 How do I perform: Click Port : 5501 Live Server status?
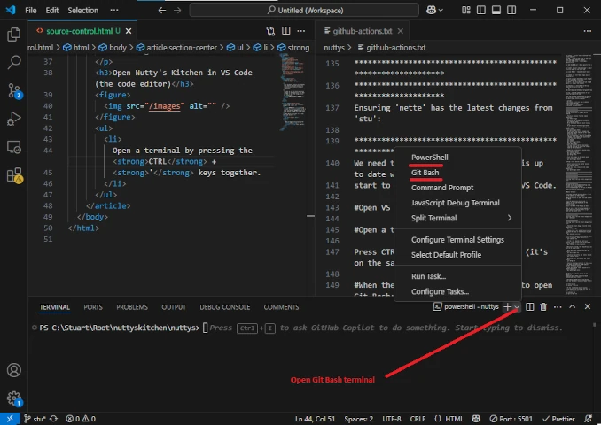point(511,419)
